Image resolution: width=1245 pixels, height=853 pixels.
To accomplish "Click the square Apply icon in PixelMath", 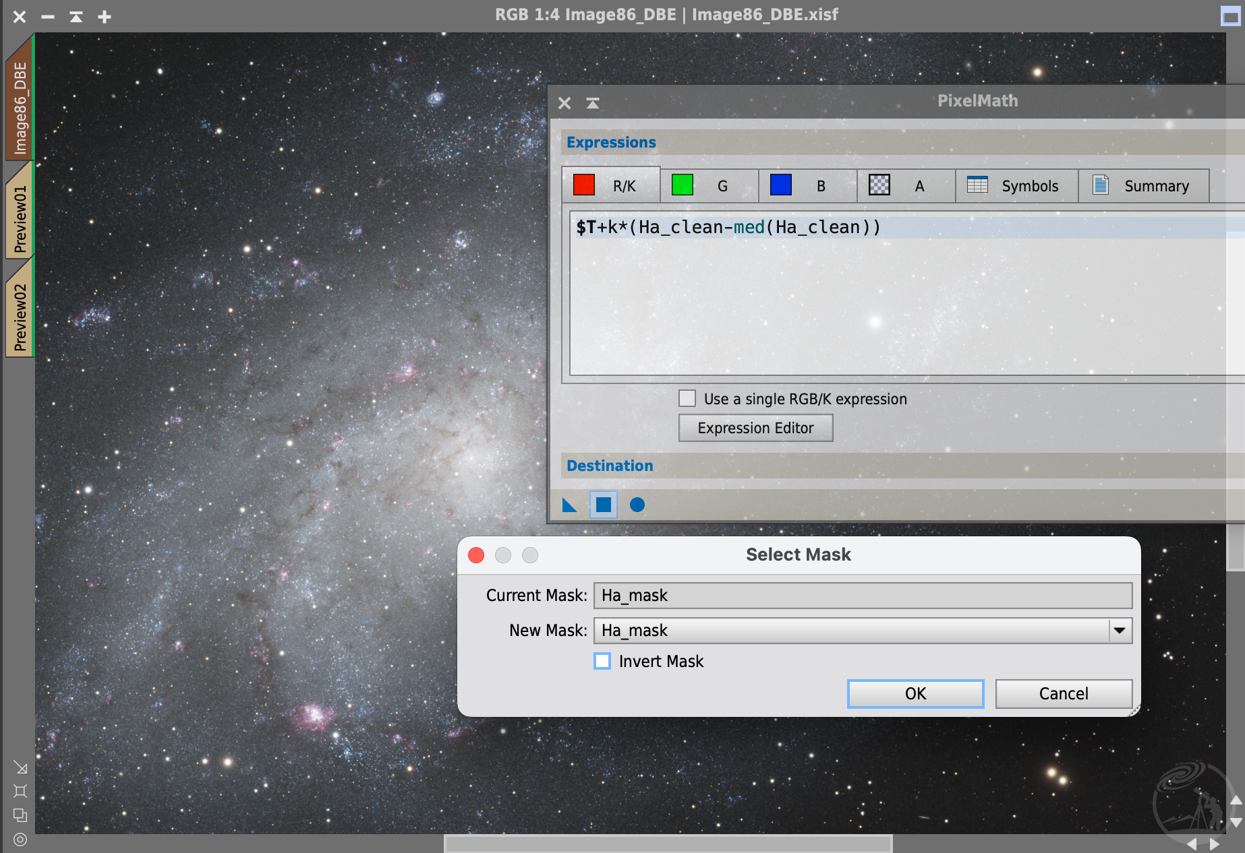I will (604, 505).
